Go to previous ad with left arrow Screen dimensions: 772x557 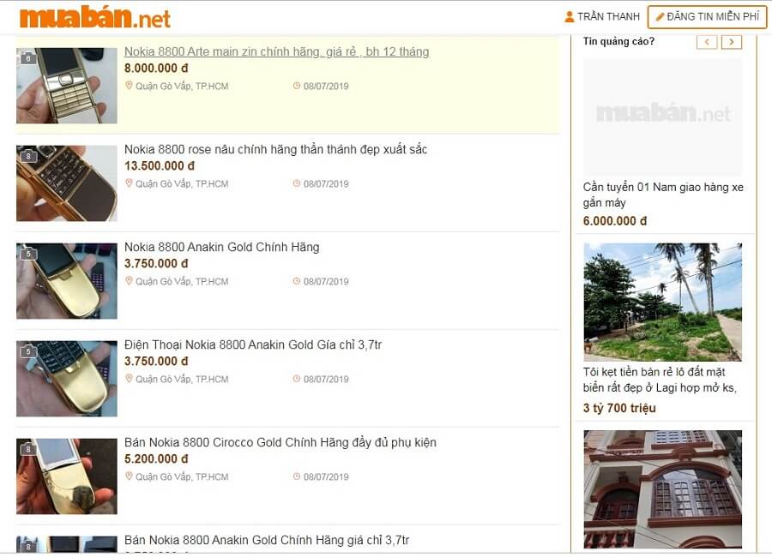[x=707, y=42]
